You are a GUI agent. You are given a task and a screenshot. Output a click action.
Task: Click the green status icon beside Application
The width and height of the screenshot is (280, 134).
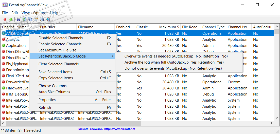3,46
